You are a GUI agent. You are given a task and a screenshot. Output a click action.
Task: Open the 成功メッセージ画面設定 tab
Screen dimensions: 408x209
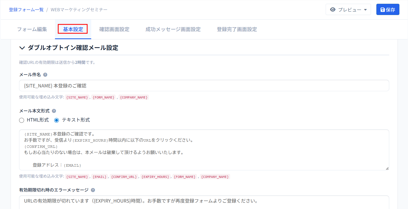(x=173, y=29)
